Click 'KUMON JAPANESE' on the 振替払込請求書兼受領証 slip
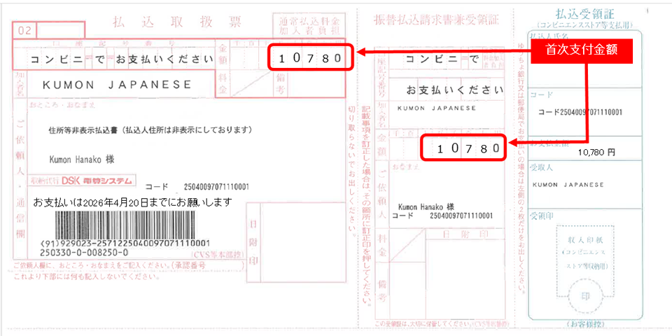The height and width of the screenshot is (336, 672). click(x=437, y=108)
